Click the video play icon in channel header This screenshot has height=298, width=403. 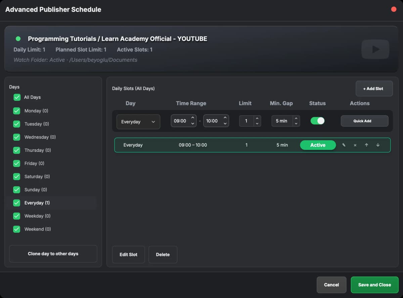coord(375,49)
